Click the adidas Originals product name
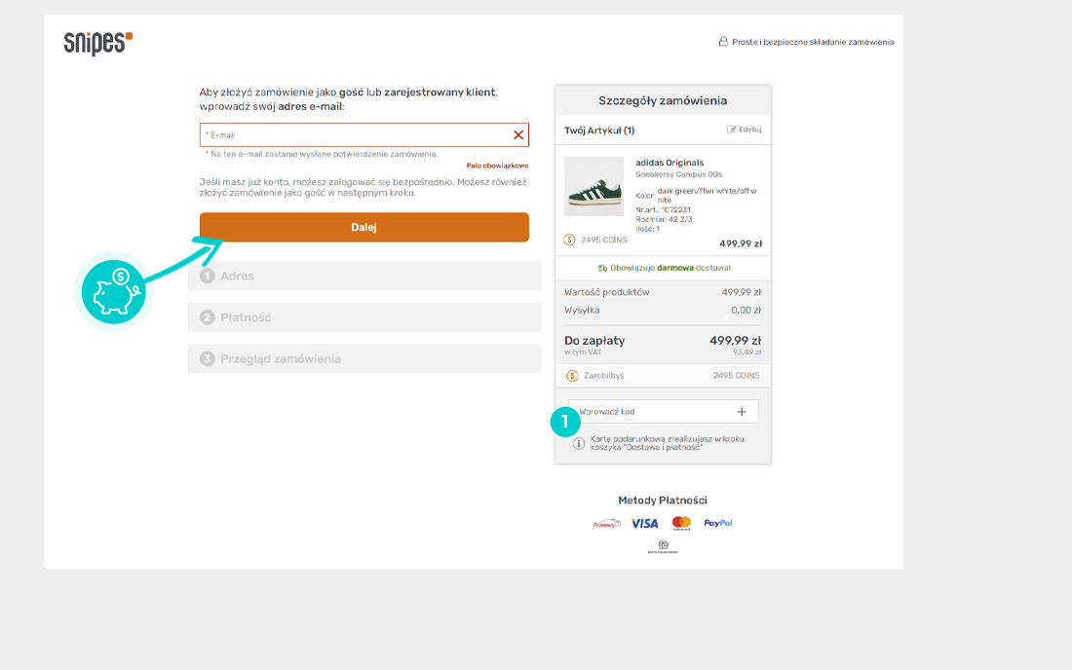The width and height of the screenshot is (1072, 670). pos(670,163)
